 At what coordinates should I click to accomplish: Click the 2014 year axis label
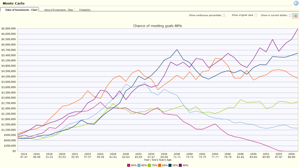[24, 154]
